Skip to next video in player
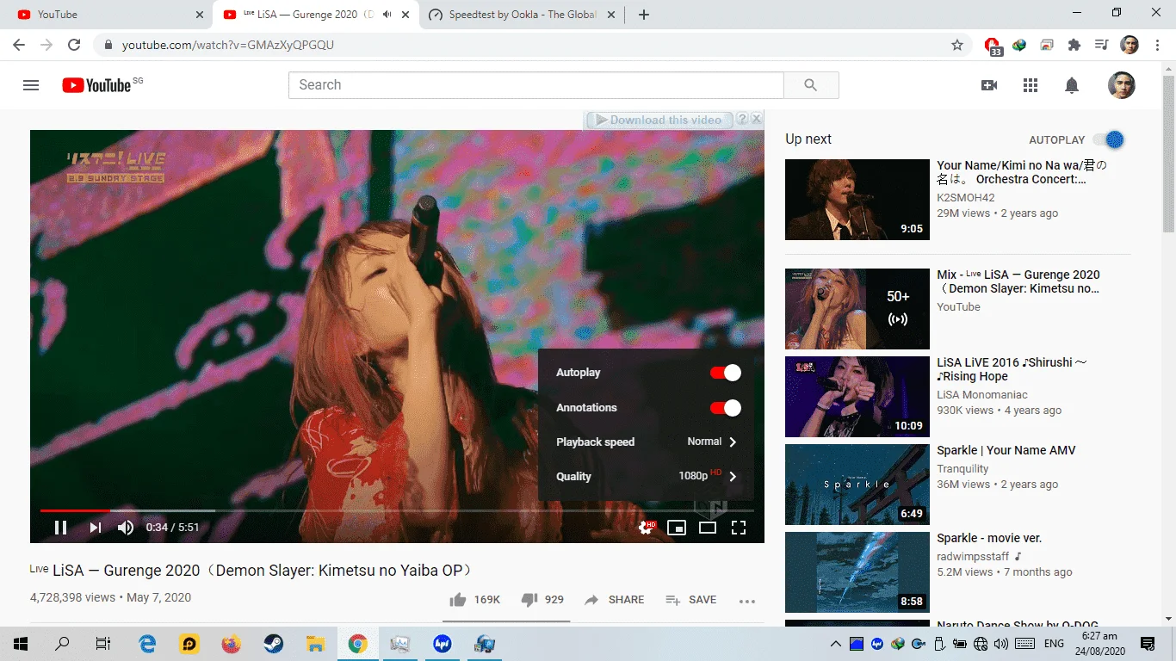This screenshot has height=661, width=1176. (x=96, y=528)
